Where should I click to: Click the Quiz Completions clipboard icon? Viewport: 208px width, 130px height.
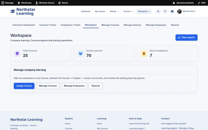(144, 53)
